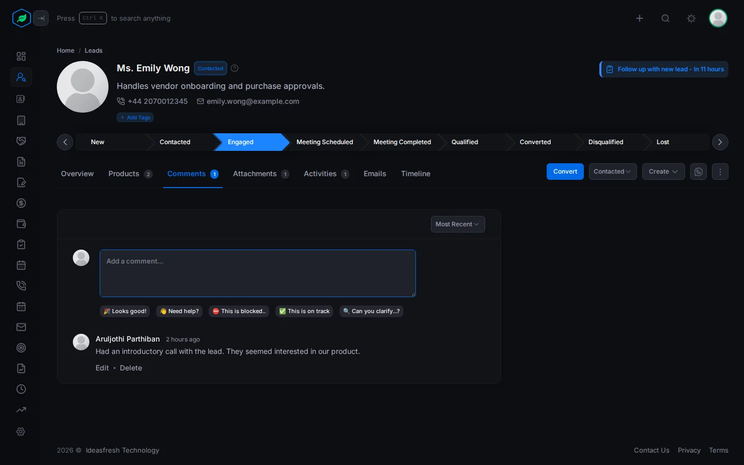The height and width of the screenshot is (465, 744).
Task: Open the Follow up with new lead reminder
Action: click(664, 69)
